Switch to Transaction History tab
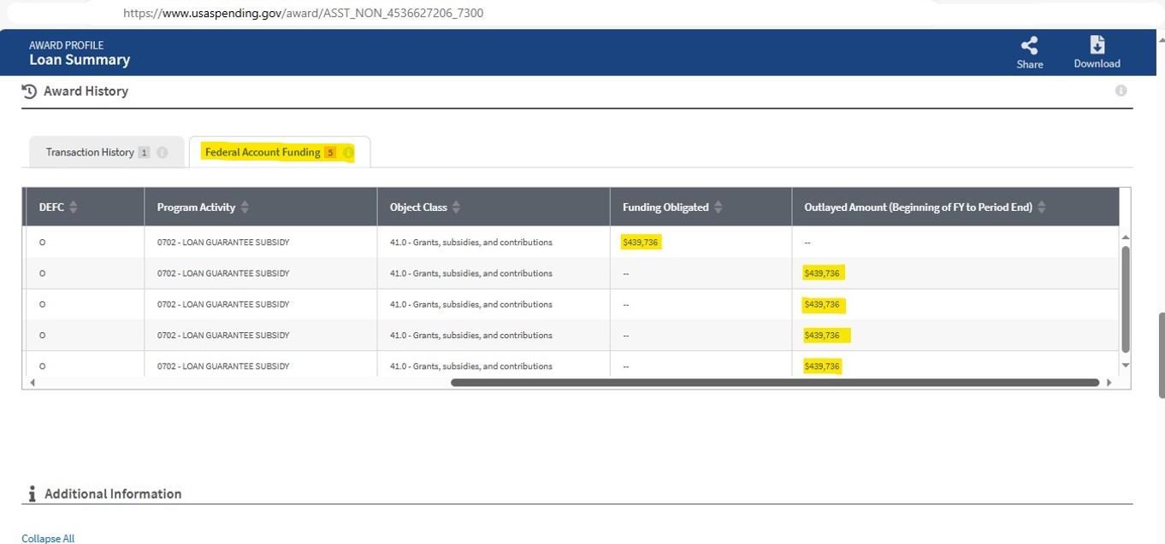This screenshot has width=1165, height=544. tap(107, 152)
